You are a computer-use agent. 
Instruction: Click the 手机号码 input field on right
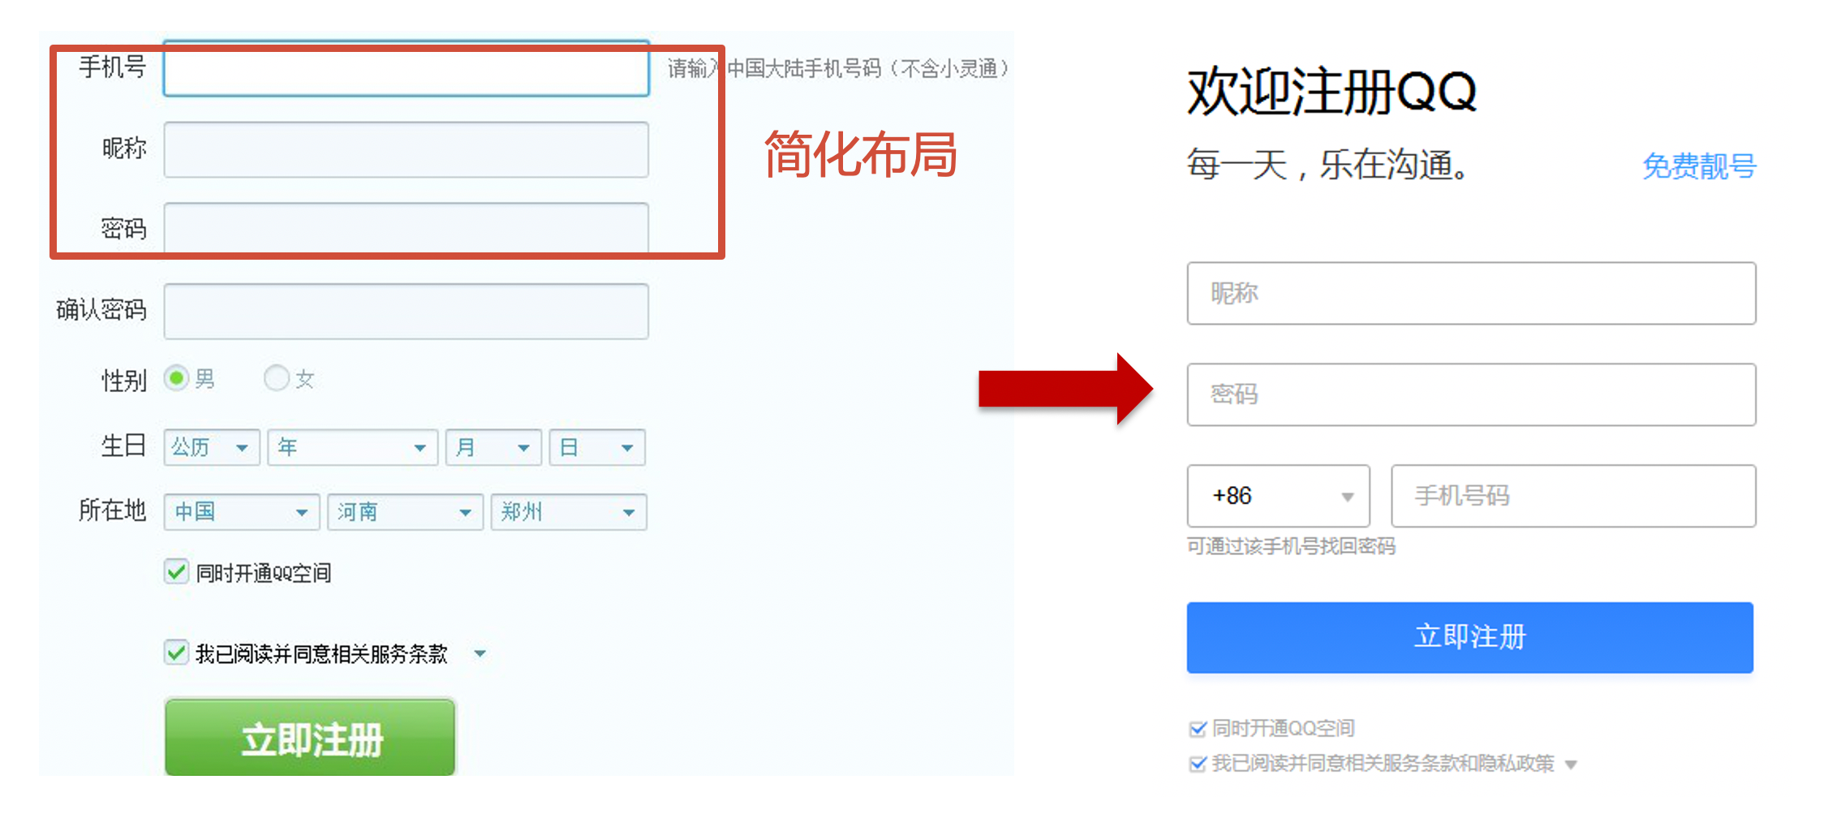[x=1572, y=496]
